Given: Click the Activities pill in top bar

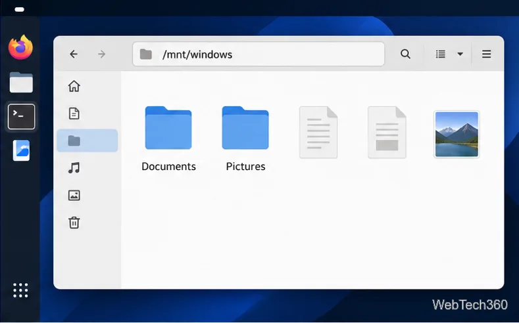Looking at the screenshot, I should (x=20, y=9).
